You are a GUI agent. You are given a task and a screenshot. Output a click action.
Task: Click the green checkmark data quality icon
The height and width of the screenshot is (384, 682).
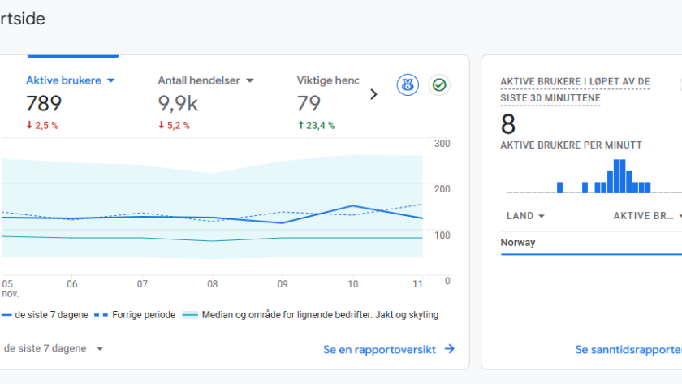click(439, 84)
